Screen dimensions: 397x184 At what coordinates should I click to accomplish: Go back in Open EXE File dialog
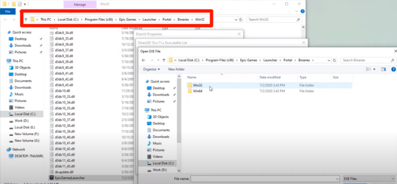[144, 60]
